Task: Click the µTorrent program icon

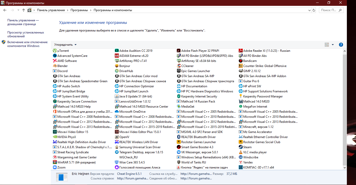Action: coord(55,51)
